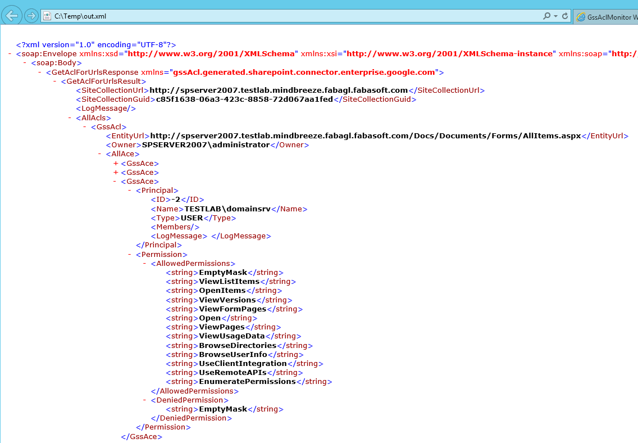The image size is (638, 443).
Task: Open the address bar autocomplete dropdown arrow
Action: (x=555, y=16)
